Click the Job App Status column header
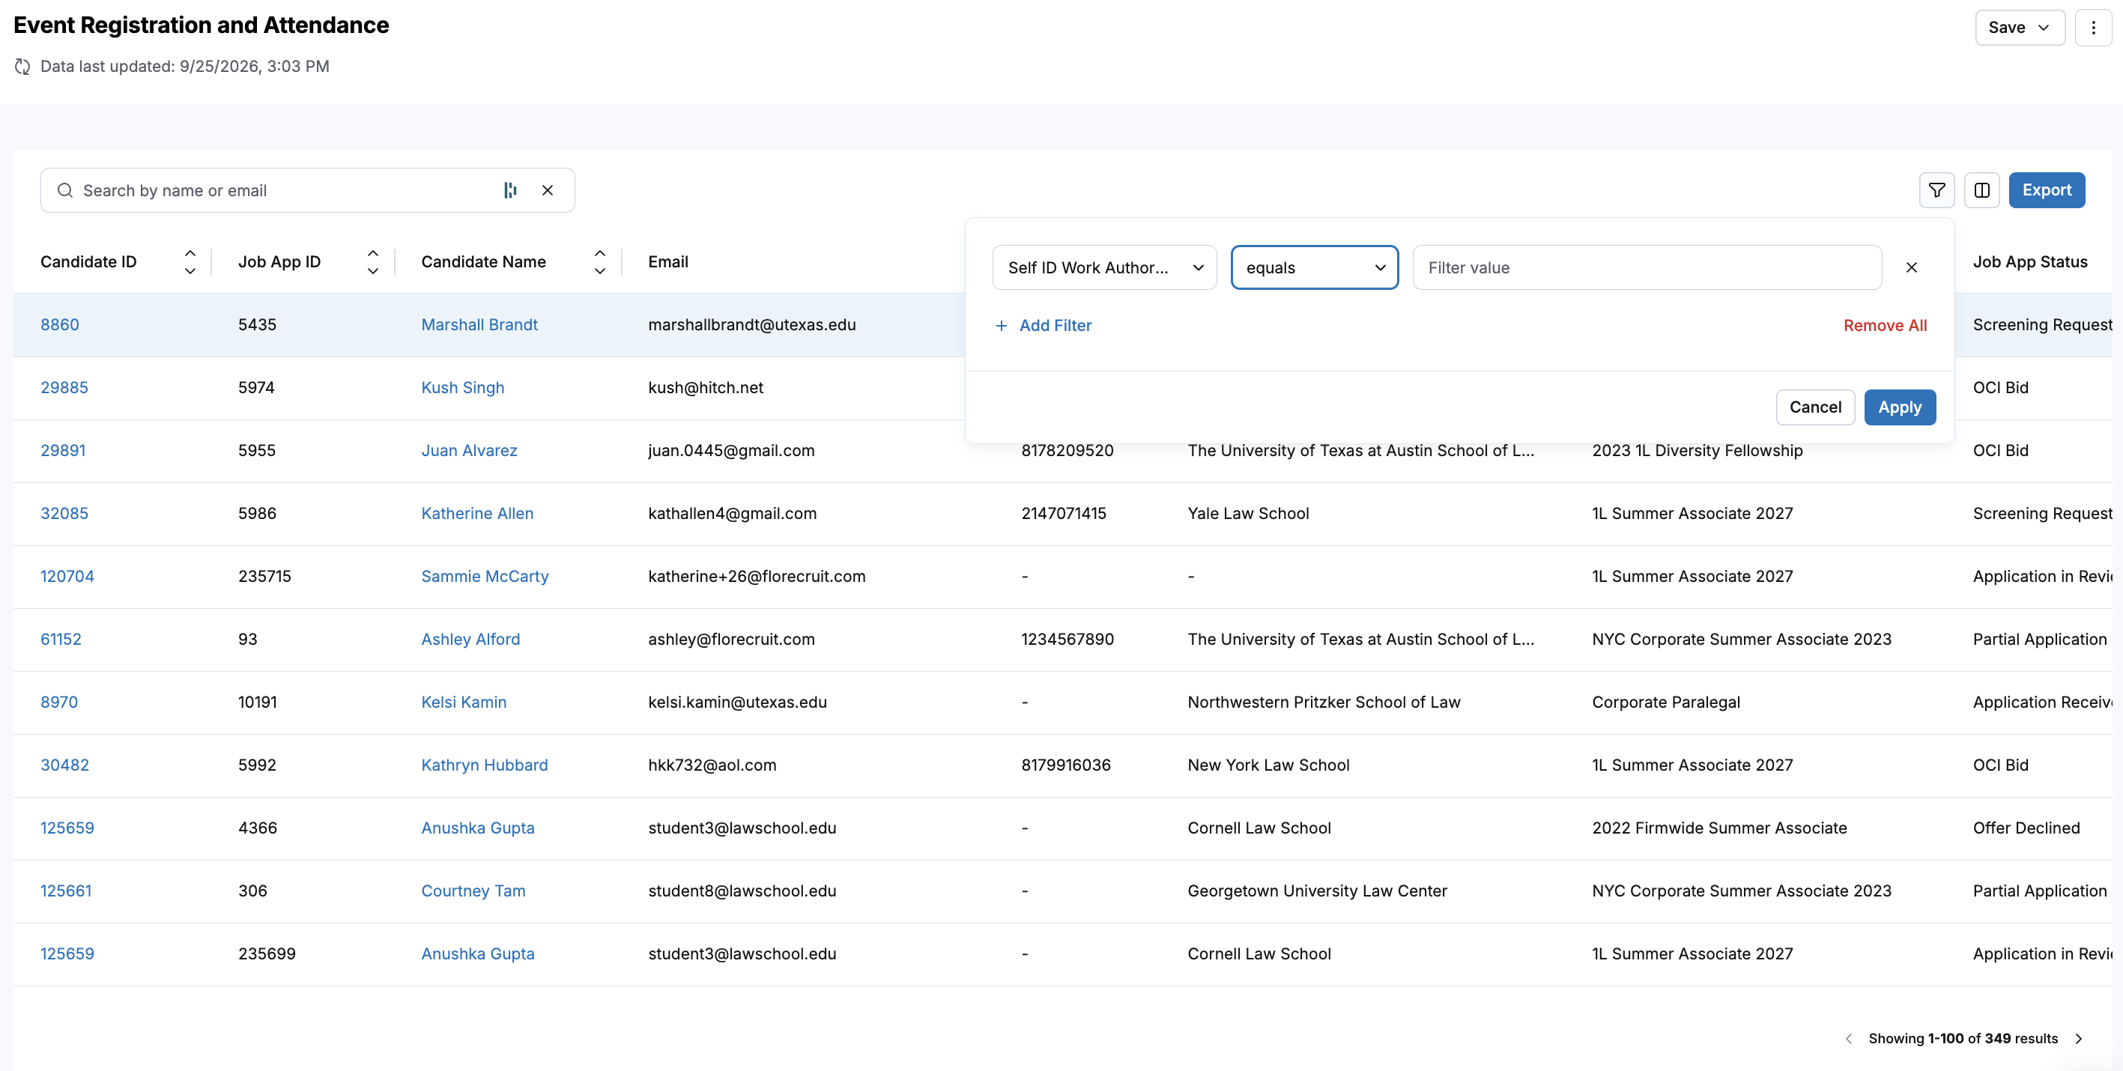Viewport: 2123px width, 1071px height. (2031, 262)
